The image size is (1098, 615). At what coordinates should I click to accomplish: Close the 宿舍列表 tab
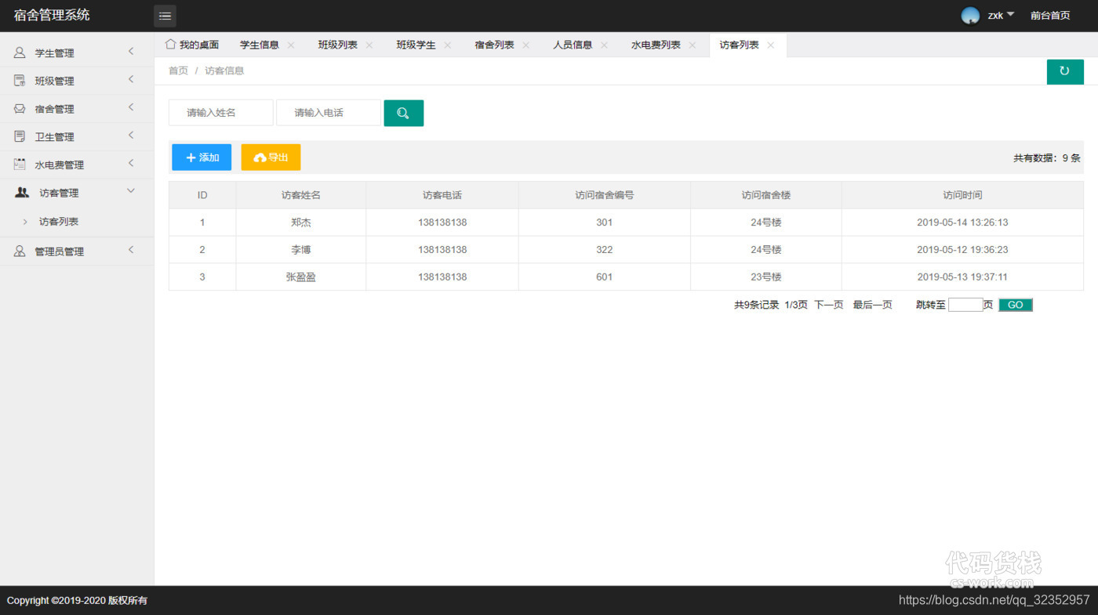pos(526,45)
